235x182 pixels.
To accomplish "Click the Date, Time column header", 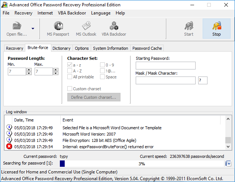I will click(36, 120).
